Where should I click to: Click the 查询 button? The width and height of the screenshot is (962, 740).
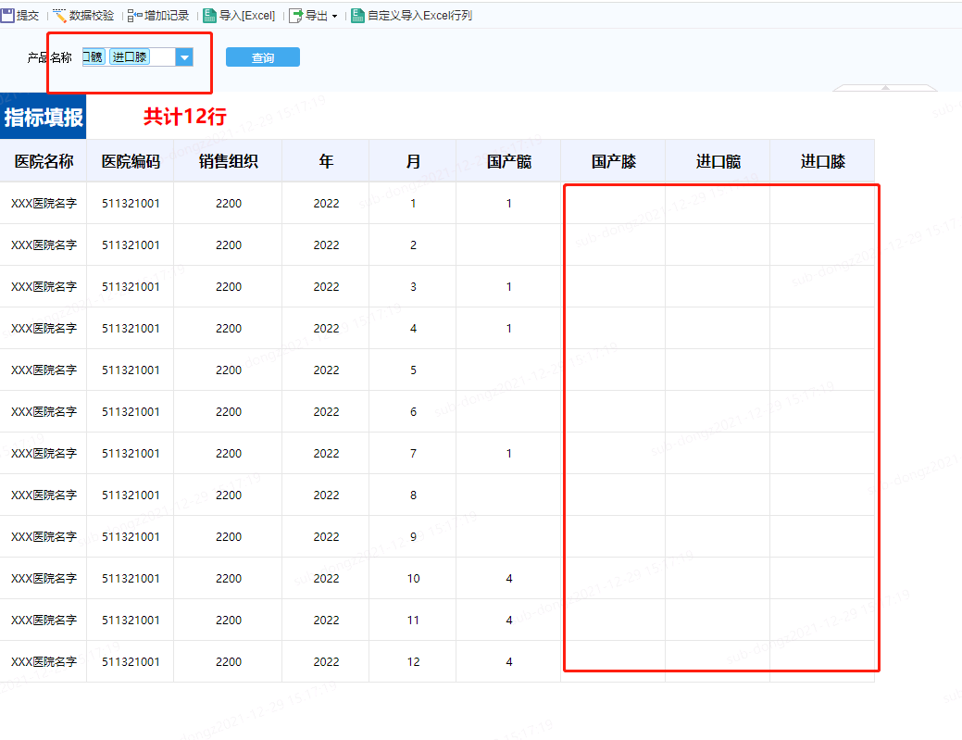pos(263,57)
